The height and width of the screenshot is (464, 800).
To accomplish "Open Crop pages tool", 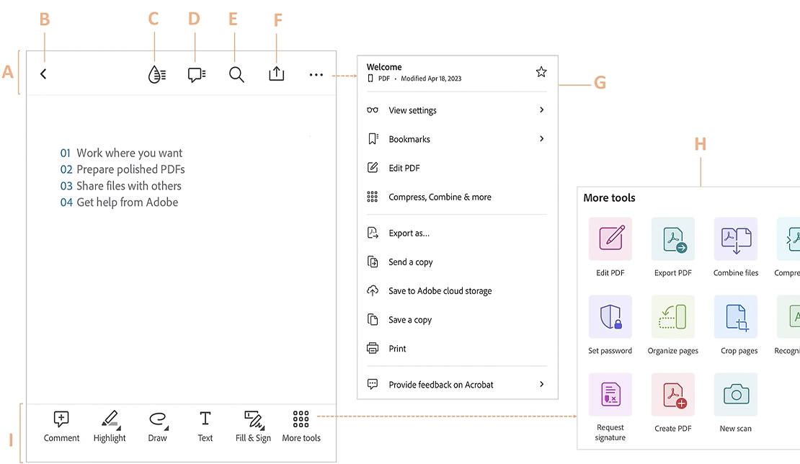I will (736, 317).
